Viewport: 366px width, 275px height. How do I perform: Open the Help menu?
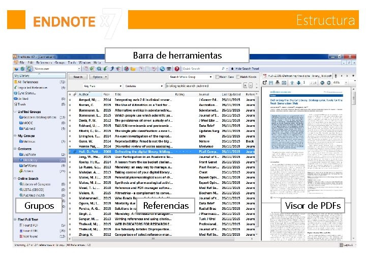click(x=97, y=63)
